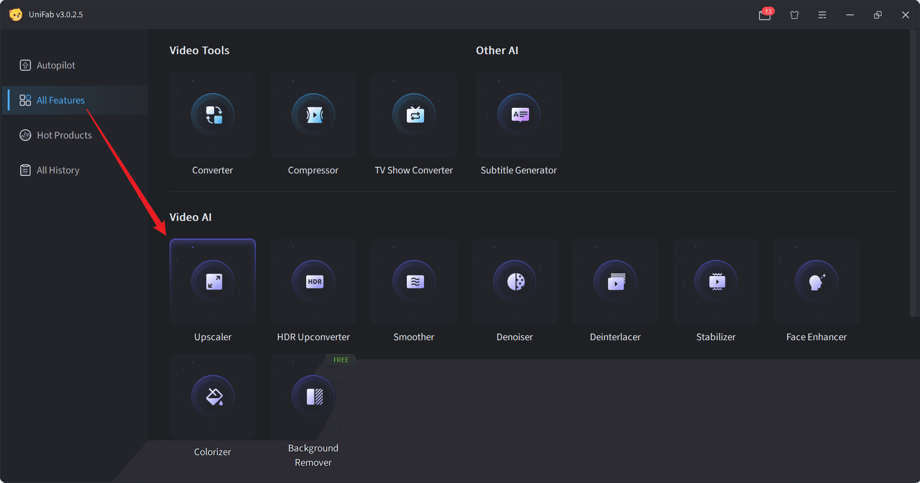Image resolution: width=920 pixels, height=483 pixels.
Task: Click the UniFab app logo
Action: click(x=16, y=14)
